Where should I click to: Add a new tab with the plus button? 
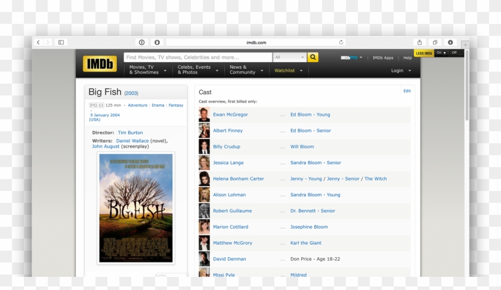point(465,45)
